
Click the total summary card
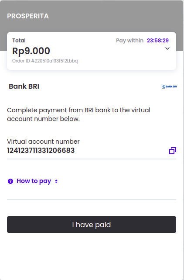(92, 51)
